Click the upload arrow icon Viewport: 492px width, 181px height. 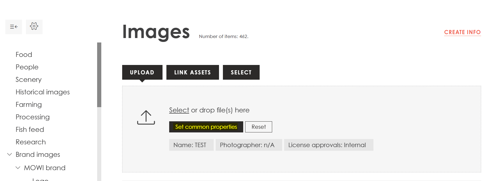click(146, 117)
